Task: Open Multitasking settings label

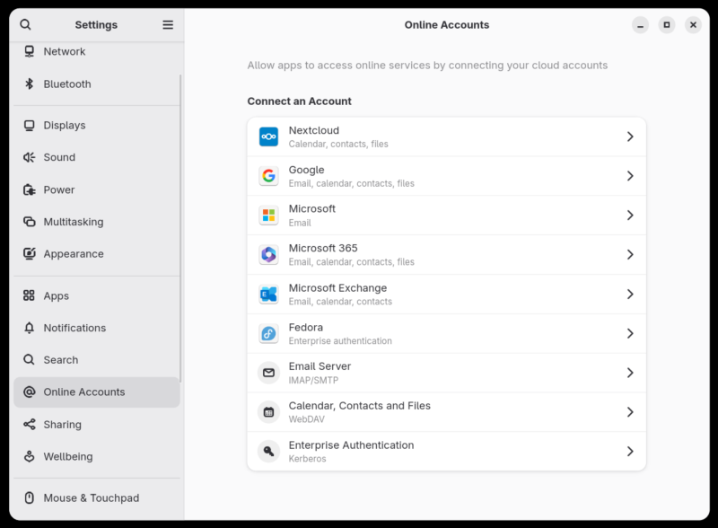Action: [74, 222]
